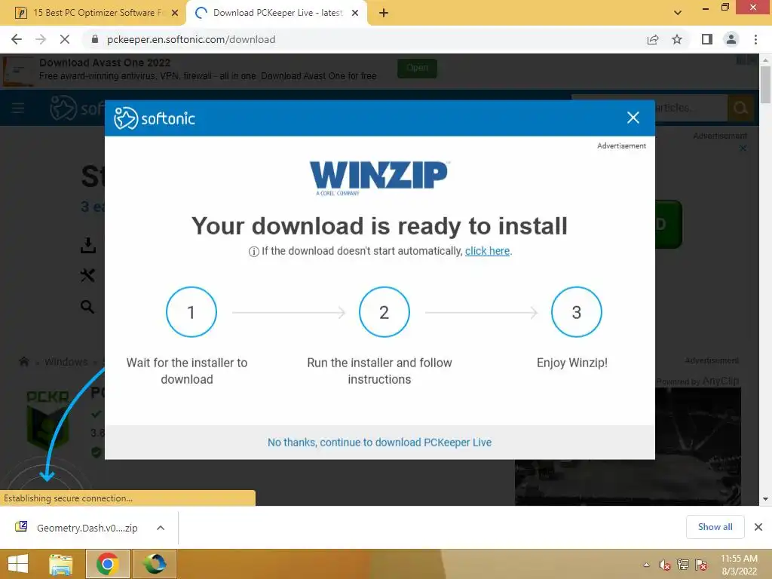The width and height of the screenshot is (772, 579).
Task: Go back to the previous page
Action: 17,39
